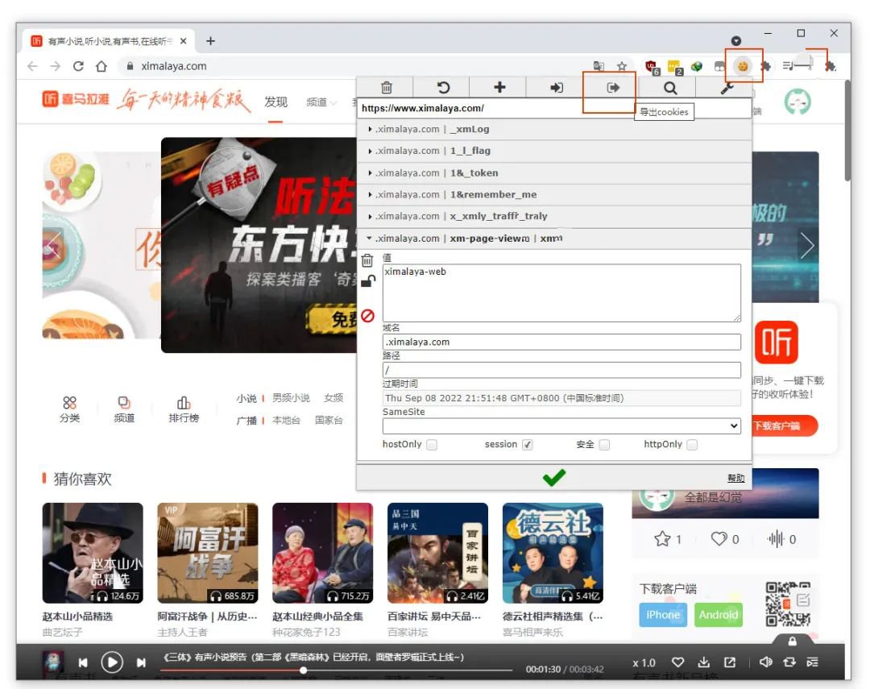Screen dimensions: 870x689
Task: Toggle the cookie read-only lock icon
Action: pos(368,281)
